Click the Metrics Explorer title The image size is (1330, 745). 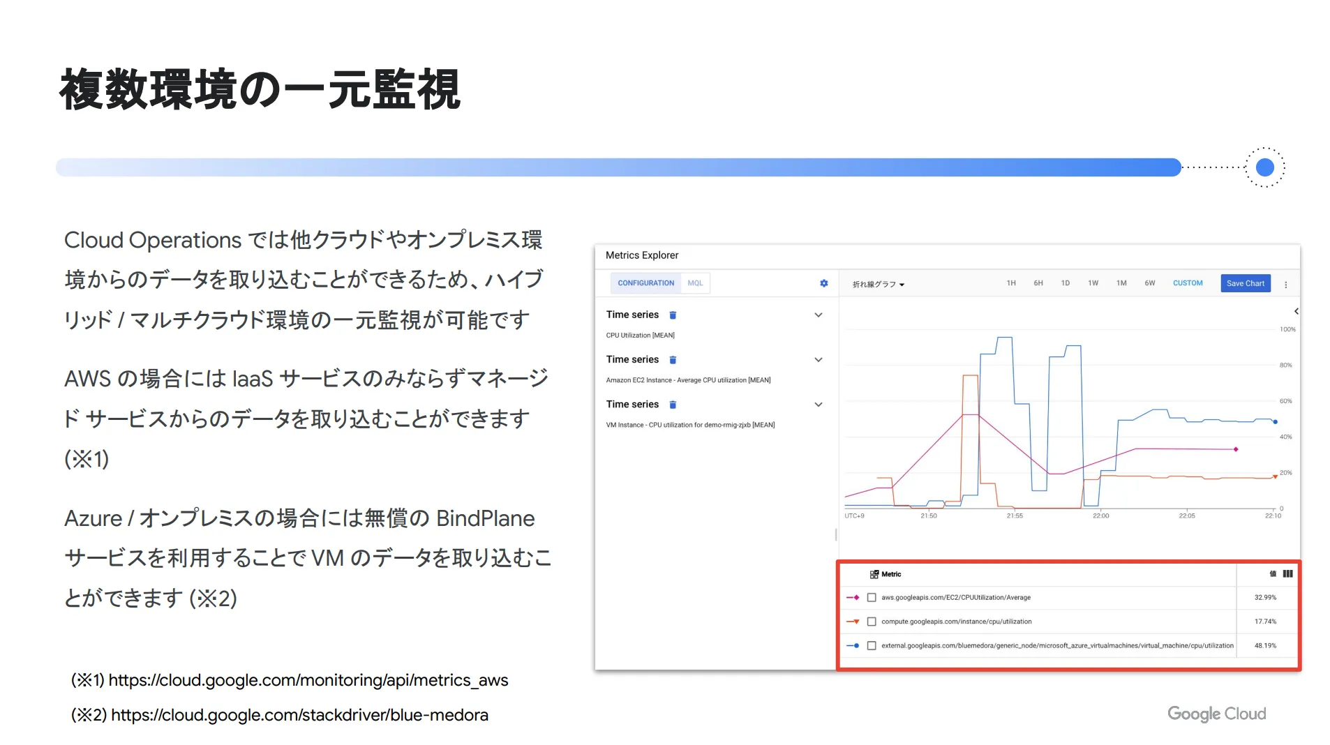coord(641,255)
